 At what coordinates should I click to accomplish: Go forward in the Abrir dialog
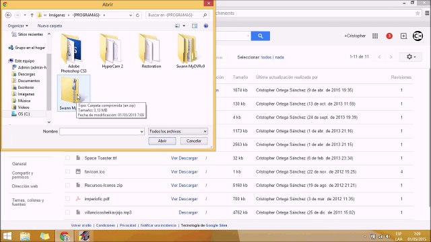click(17, 15)
